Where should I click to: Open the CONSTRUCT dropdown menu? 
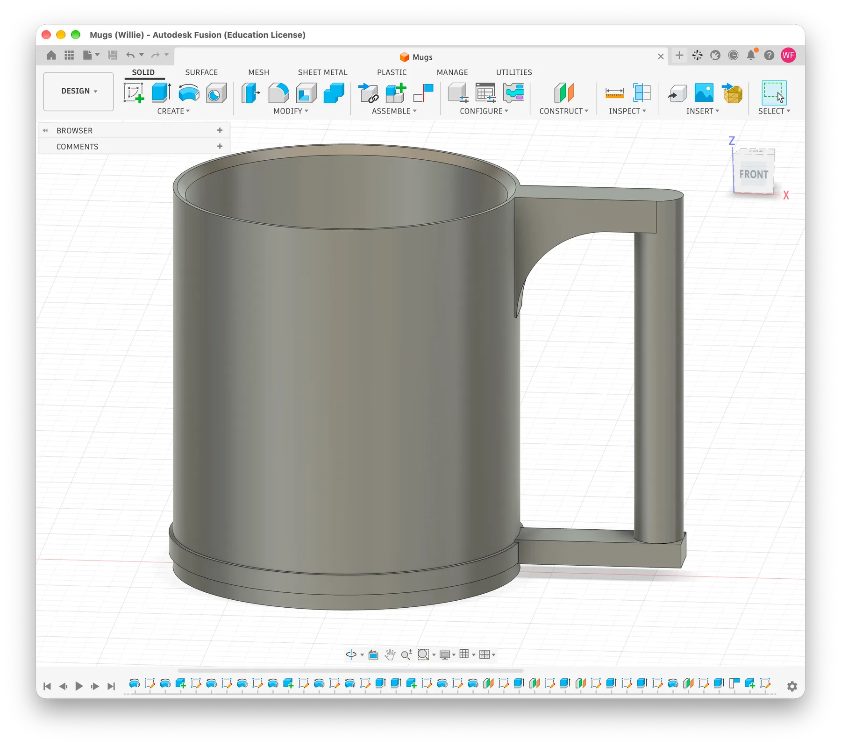tap(563, 111)
